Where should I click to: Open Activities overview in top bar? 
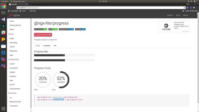5,1
